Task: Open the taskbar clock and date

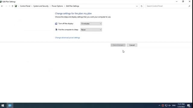Action: coord(181,105)
